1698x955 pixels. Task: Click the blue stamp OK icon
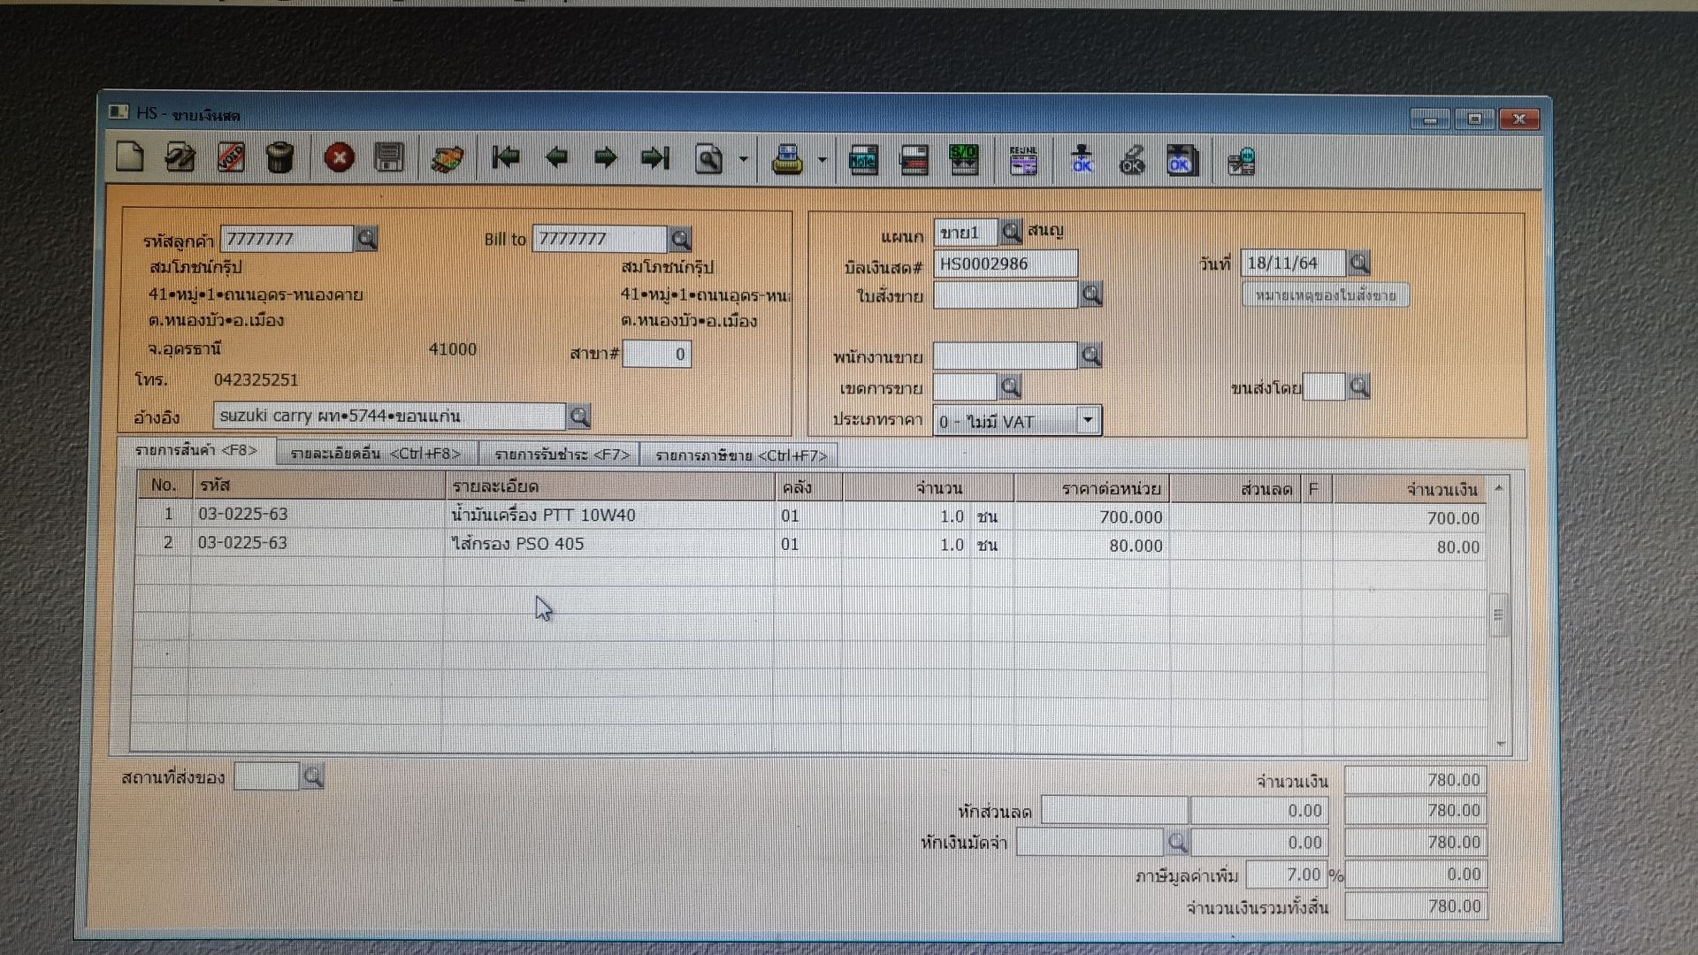[1082, 160]
